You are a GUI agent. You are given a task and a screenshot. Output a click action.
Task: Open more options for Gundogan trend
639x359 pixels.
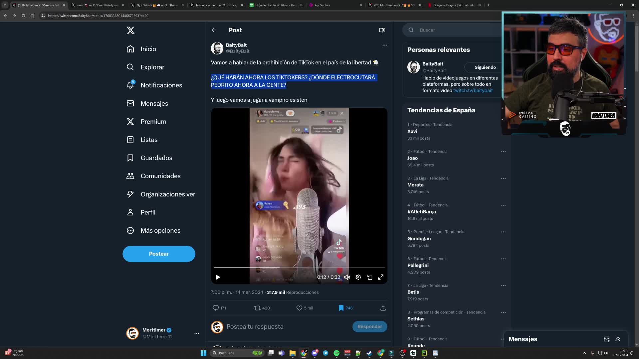503,232
